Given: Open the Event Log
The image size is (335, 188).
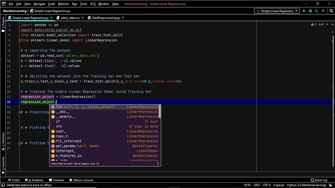Looking at the screenshot, I should coord(319,180).
